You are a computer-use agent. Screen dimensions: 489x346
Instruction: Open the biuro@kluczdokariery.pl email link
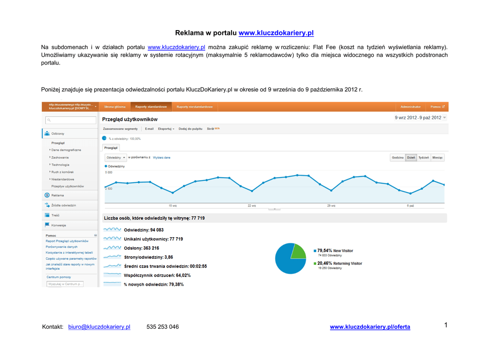pos(99,327)
